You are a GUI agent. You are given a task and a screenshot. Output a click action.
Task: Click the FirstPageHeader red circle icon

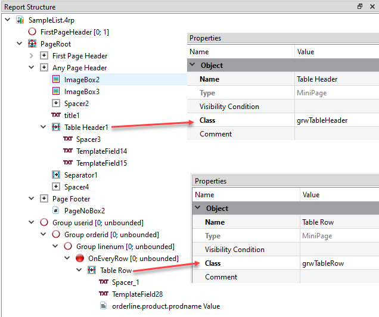click(32, 32)
